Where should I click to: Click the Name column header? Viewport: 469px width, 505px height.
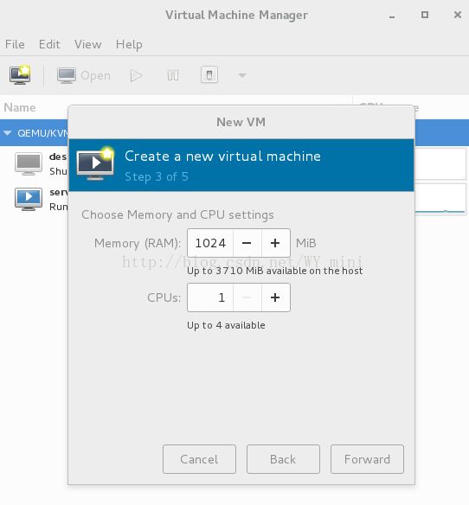[x=20, y=107]
